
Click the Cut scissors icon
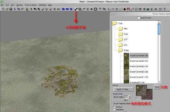pos(15,9)
